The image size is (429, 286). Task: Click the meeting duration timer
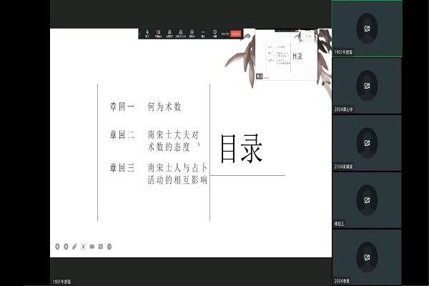tap(225, 33)
